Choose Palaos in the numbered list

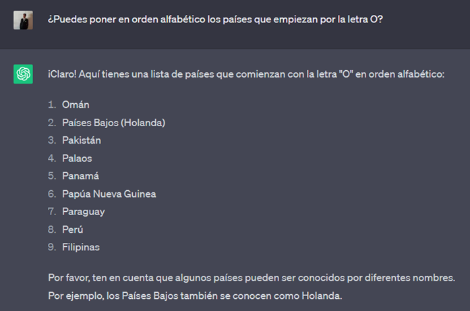pyautogui.click(x=77, y=159)
